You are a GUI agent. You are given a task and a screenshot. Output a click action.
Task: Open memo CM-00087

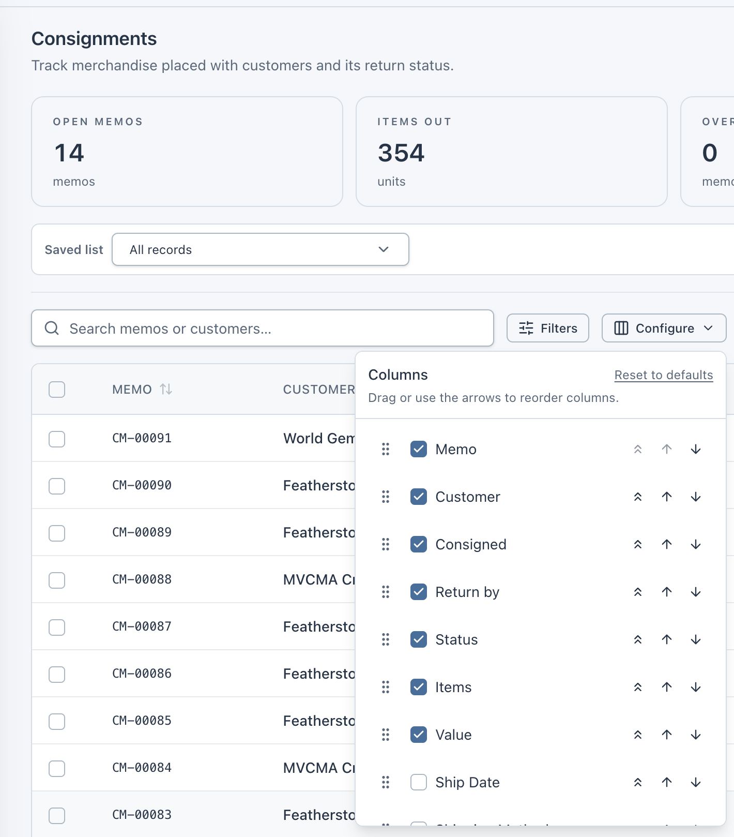tap(142, 626)
